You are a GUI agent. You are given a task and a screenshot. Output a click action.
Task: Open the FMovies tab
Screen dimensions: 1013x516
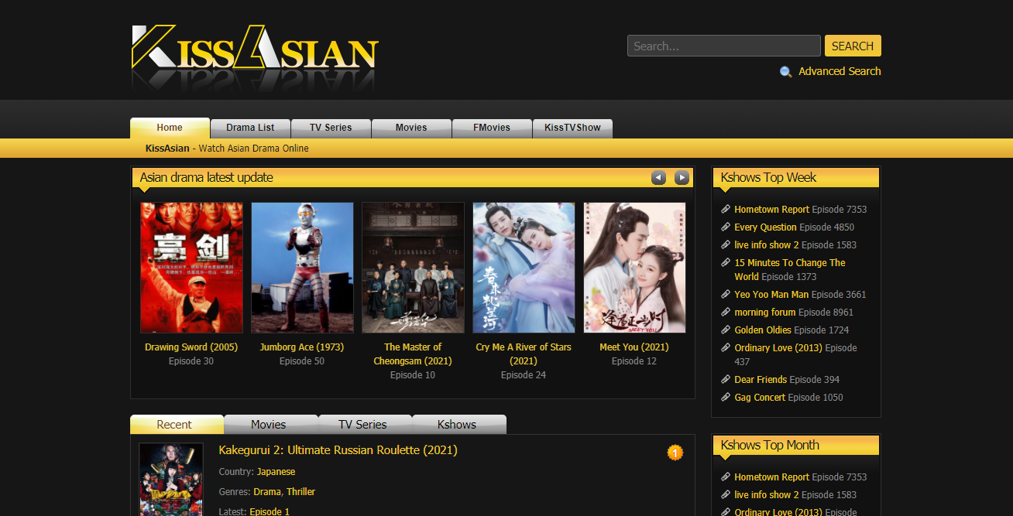tap(492, 128)
